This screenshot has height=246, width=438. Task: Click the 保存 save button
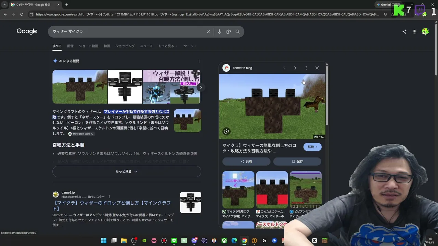tap(297, 162)
